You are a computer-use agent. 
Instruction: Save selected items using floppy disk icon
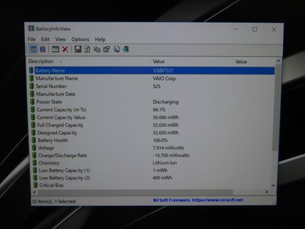(77, 49)
